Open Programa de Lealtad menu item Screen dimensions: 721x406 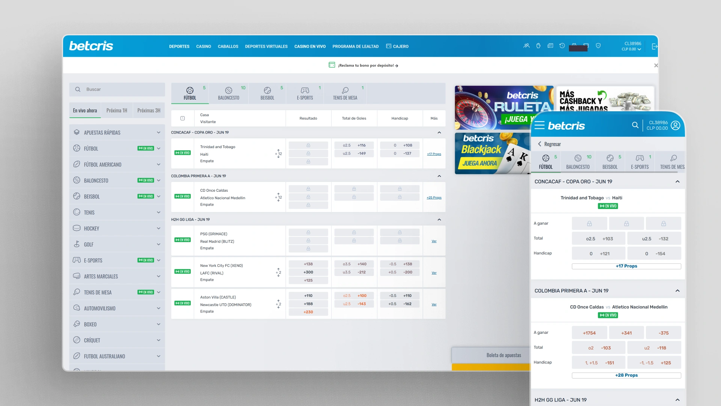355,47
